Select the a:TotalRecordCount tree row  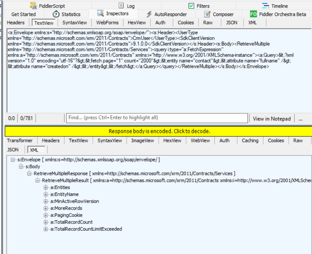point(71,222)
